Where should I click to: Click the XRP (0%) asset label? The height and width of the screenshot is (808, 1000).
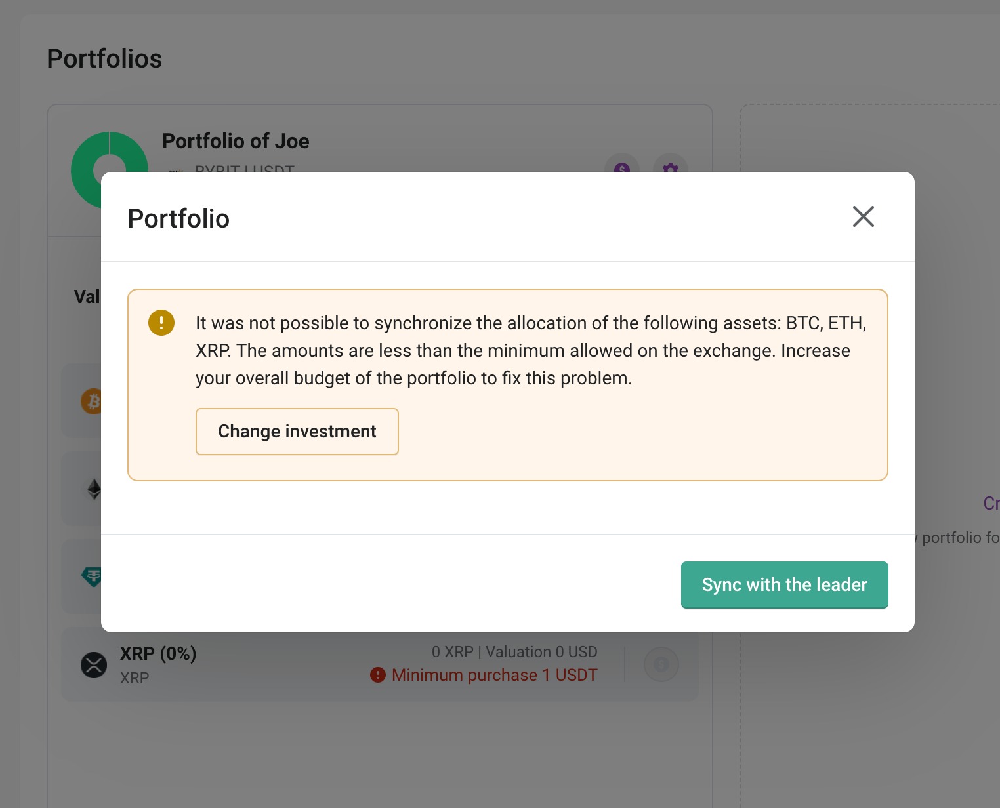pyautogui.click(x=158, y=653)
